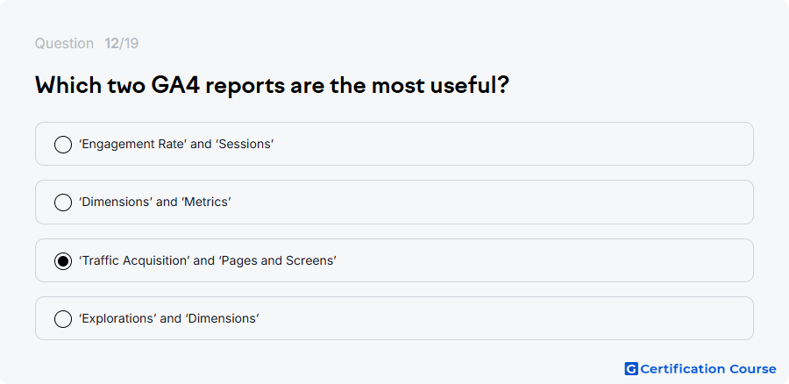Click empty space inside the second answer card
The image size is (789, 384).
503,203
